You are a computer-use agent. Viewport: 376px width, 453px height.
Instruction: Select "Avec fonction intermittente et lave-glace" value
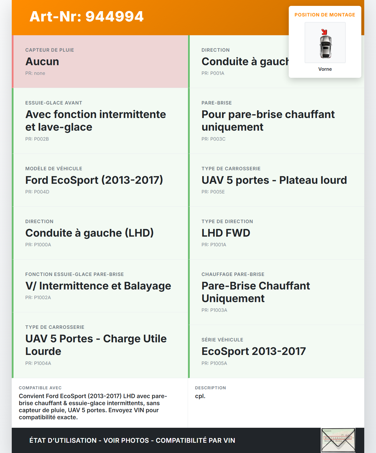[x=95, y=121]
